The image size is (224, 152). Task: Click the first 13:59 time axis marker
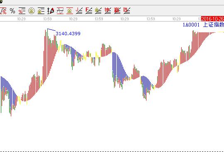click(47, 19)
